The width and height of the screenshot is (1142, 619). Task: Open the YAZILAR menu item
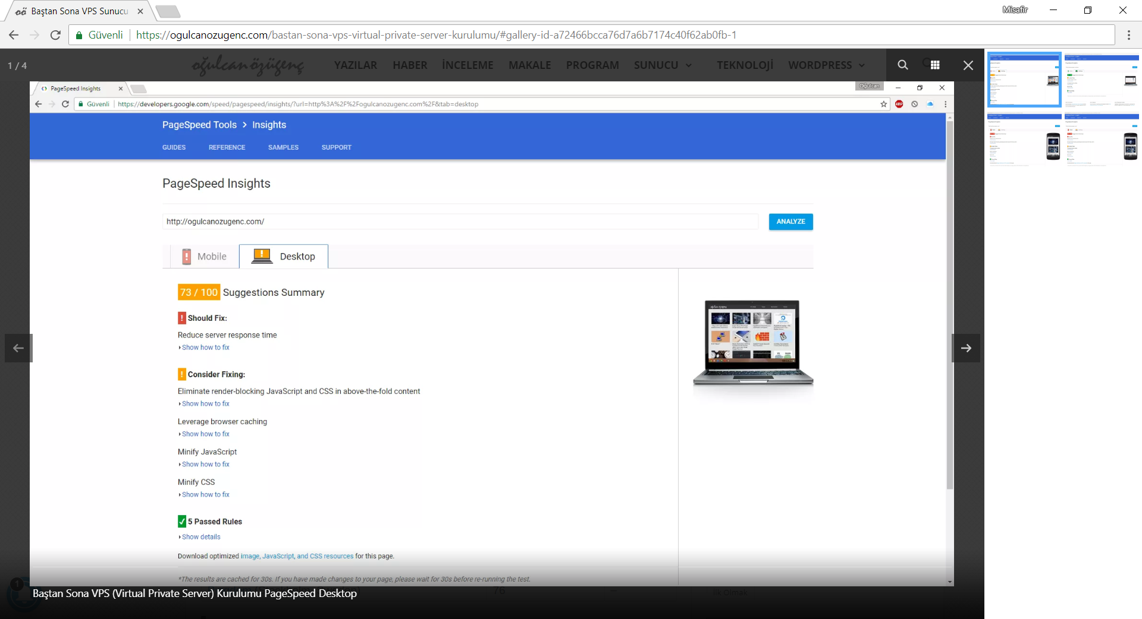pyautogui.click(x=356, y=65)
